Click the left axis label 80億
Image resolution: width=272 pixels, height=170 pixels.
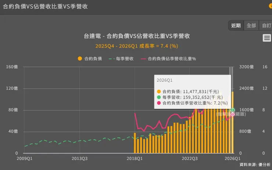pyautogui.click(x=13, y=110)
